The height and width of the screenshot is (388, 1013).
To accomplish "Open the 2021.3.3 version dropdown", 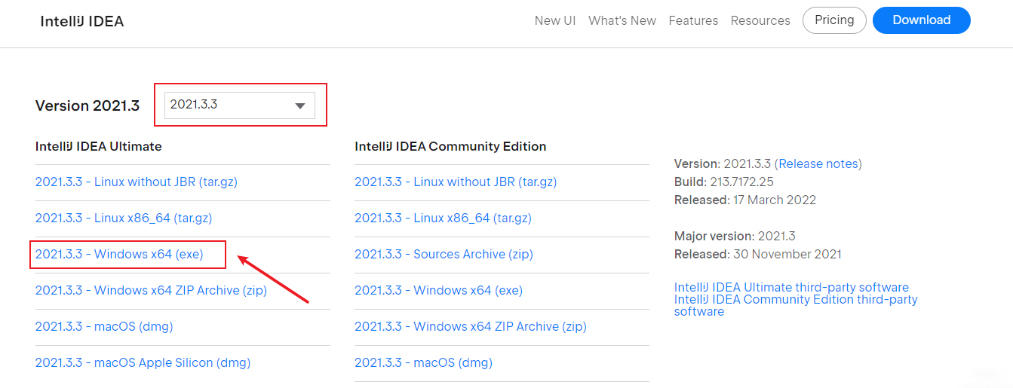I will [x=240, y=105].
